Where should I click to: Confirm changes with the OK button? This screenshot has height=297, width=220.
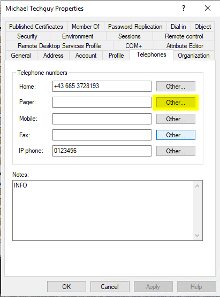coord(66,286)
